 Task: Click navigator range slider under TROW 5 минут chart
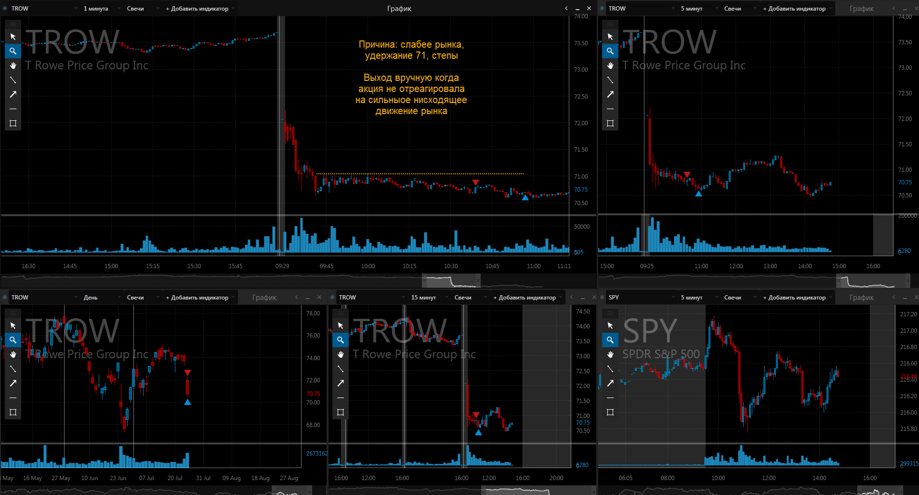coord(873,280)
